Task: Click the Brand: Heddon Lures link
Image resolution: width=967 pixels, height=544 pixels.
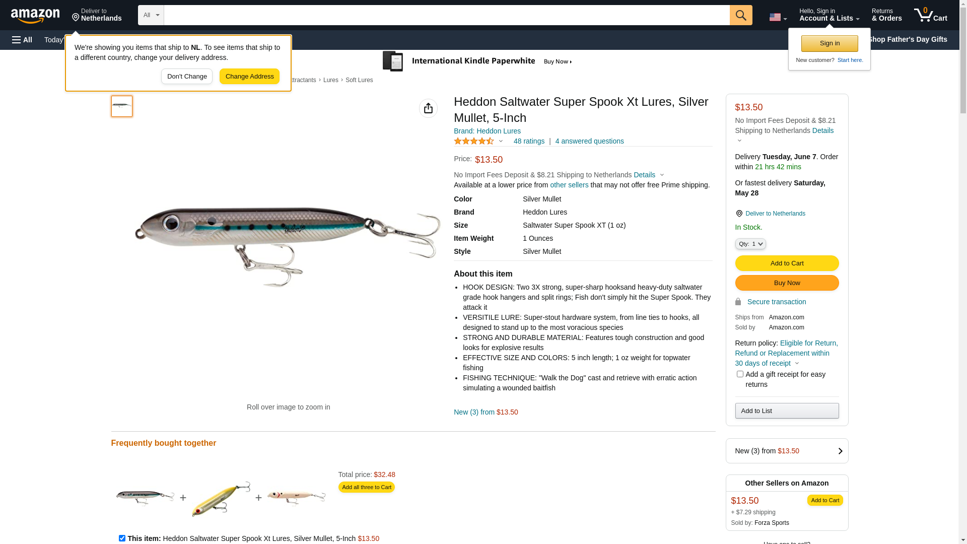Action: click(x=487, y=131)
